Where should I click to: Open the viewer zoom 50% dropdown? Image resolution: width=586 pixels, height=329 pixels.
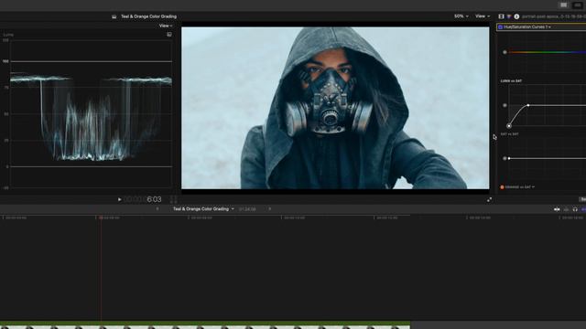(x=461, y=16)
